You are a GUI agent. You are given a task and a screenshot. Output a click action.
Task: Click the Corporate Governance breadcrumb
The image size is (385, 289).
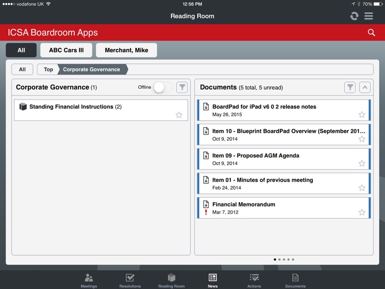tap(91, 69)
